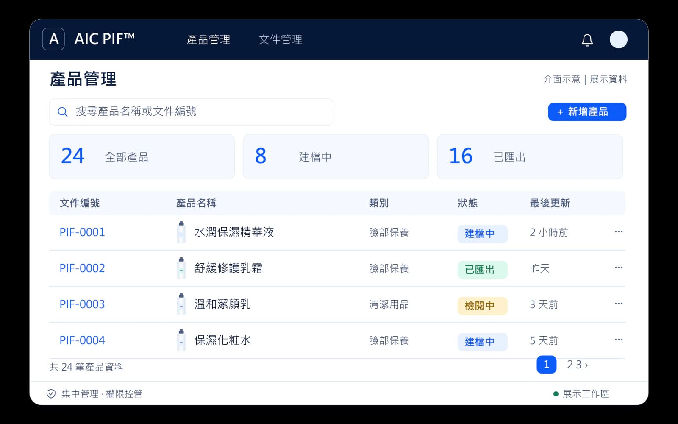The width and height of the screenshot is (678, 424).
Task: Open more options for PIF-0004 row
Action: (618, 340)
